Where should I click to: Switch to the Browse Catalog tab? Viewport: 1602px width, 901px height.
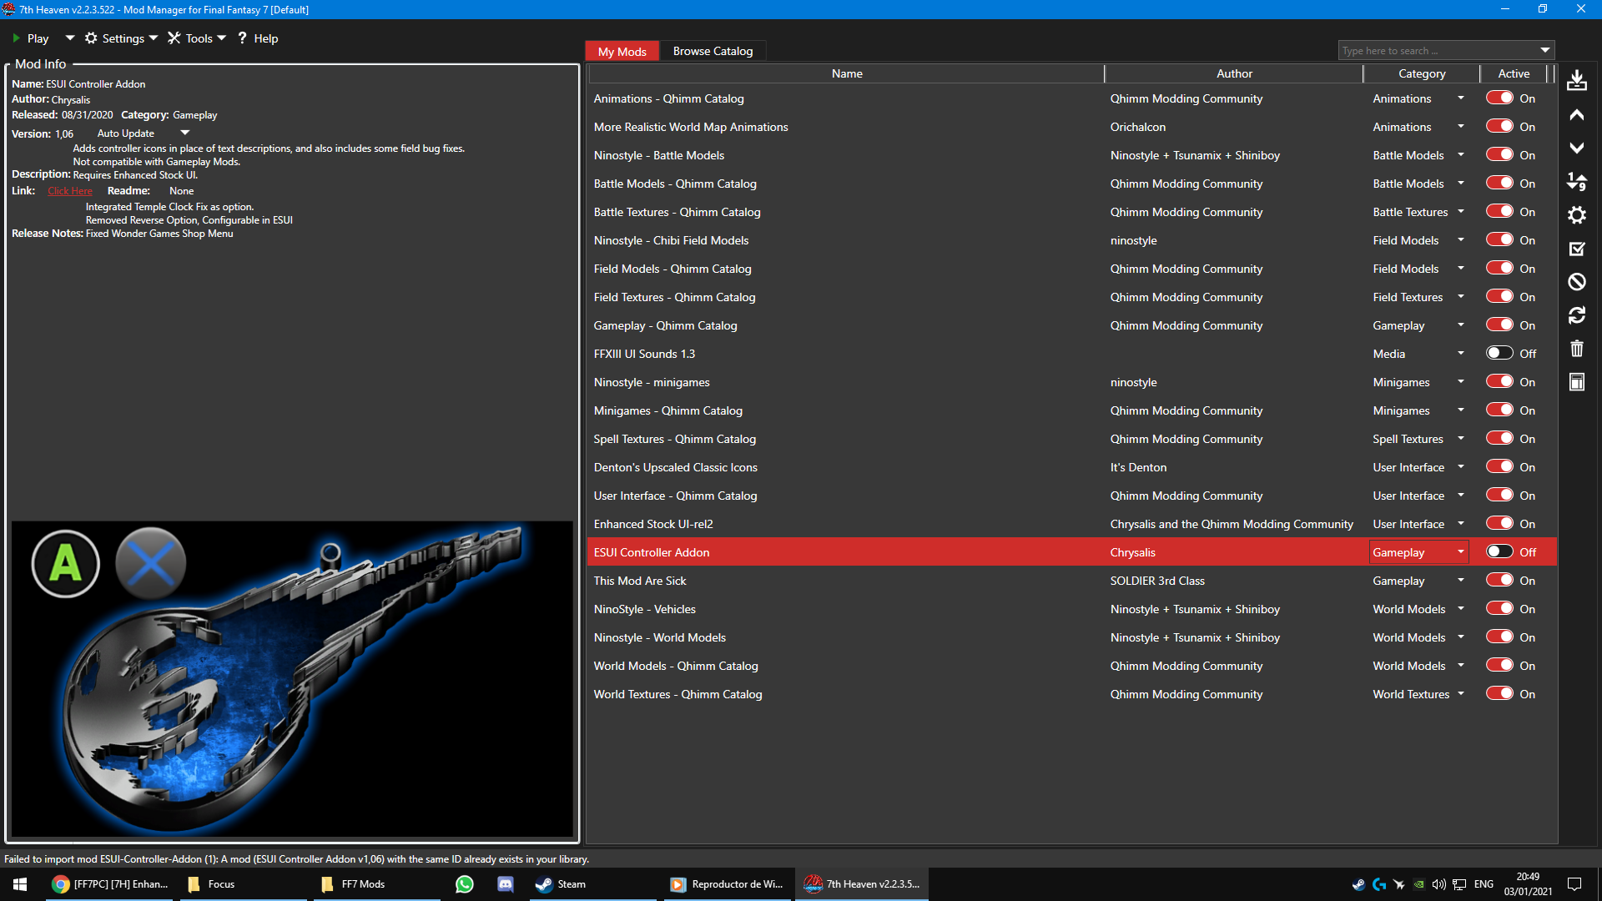tap(713, 51)
